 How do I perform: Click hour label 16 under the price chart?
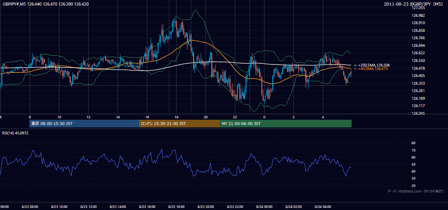tap(147, 117)
